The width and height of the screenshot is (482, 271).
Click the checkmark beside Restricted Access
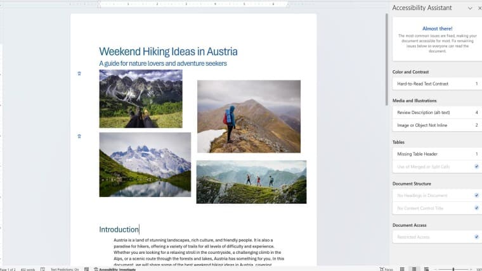pyautogui.click(x=476, y=237)
